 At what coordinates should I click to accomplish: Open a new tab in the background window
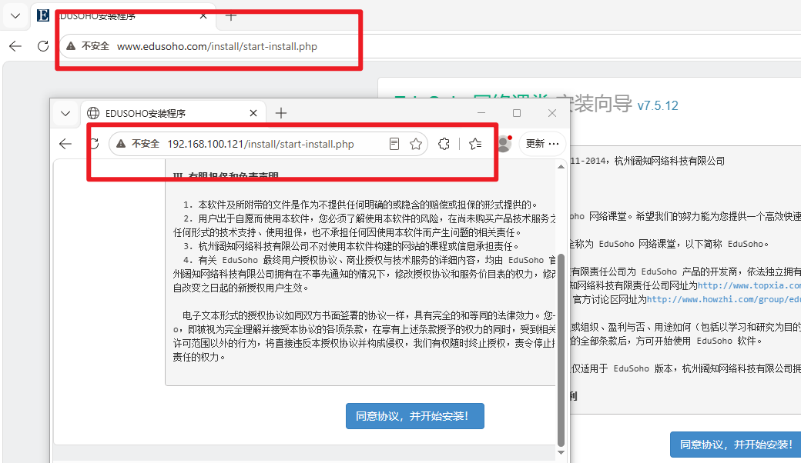tap(231, 16)
